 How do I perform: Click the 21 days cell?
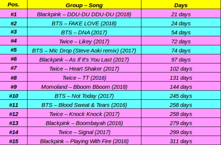pos(181,14)
